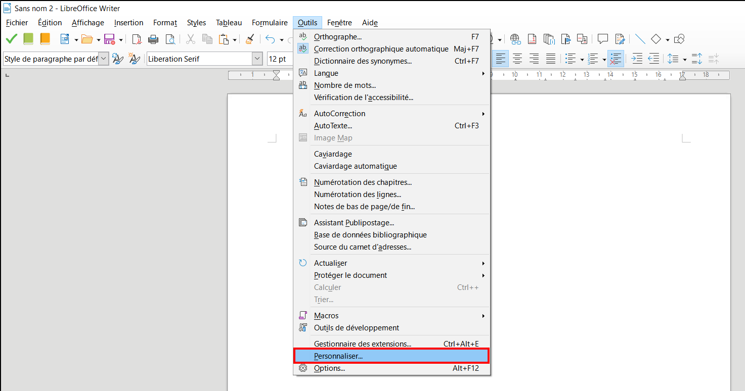This screenshot has width=745, height=391.
Task: Toggle centered text alignment
Action: [x=517, y=59]
